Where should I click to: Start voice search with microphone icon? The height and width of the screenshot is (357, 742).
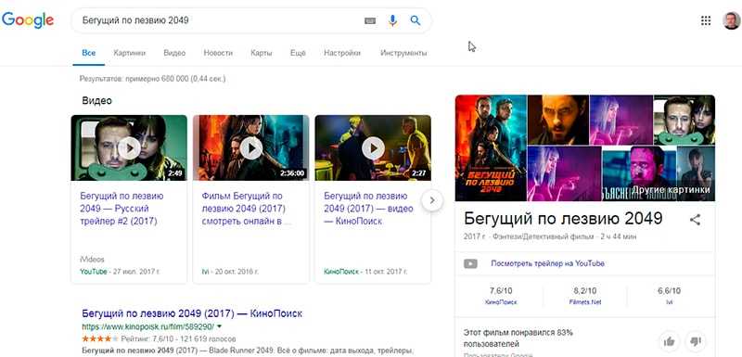pos(392,20)
